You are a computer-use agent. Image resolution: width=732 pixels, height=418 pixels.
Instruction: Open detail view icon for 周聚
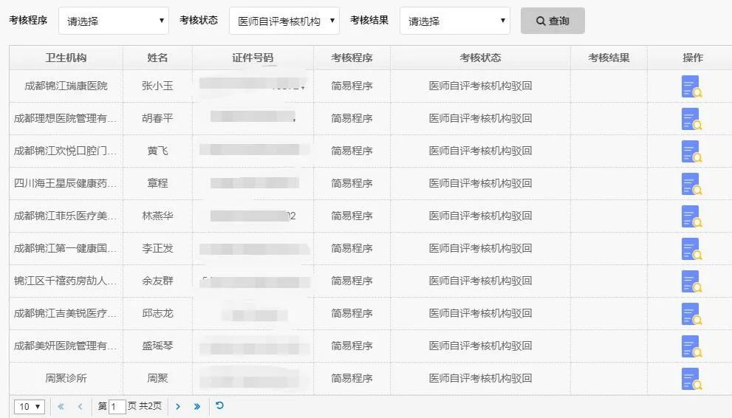(692, 379)
